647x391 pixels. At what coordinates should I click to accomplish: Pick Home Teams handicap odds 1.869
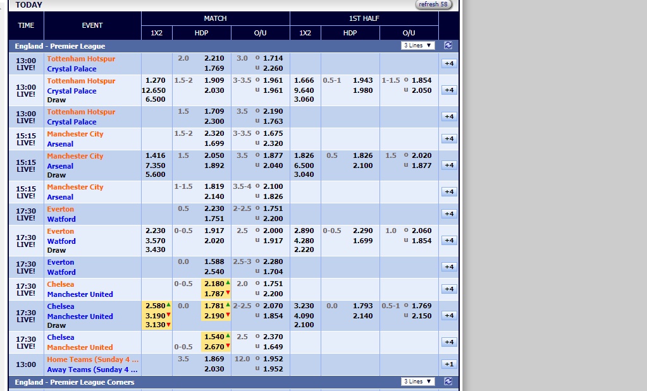pos(214,359)
